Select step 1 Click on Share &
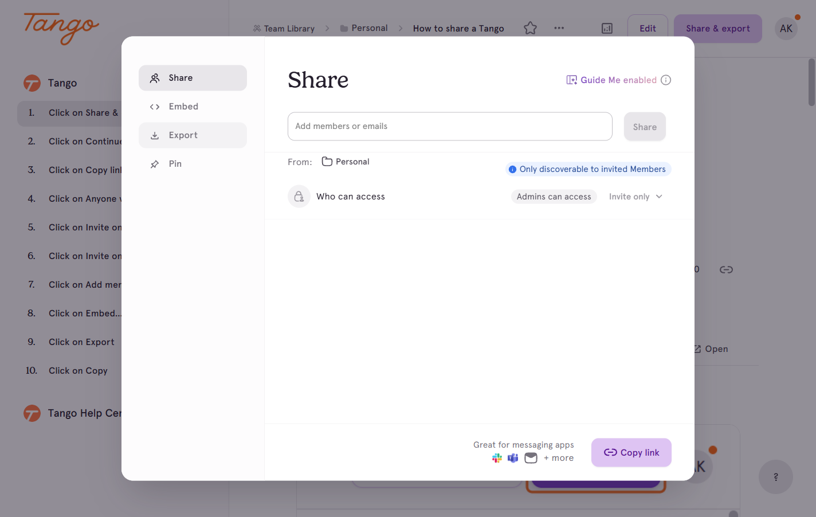 (x=69, y=113)
